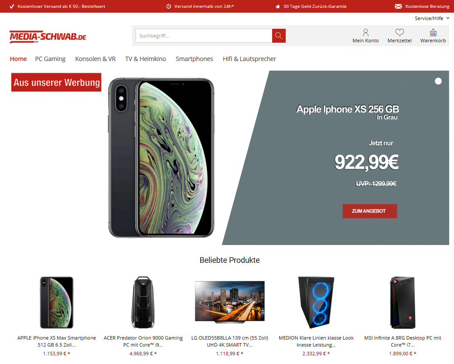Open the Merkzettel heart icon
The height and width of the screenshot is (364, 454).
point(399,32)
